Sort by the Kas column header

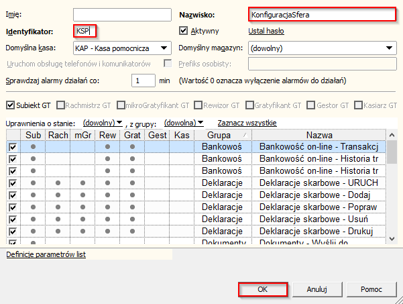click(x=182, y=135)
